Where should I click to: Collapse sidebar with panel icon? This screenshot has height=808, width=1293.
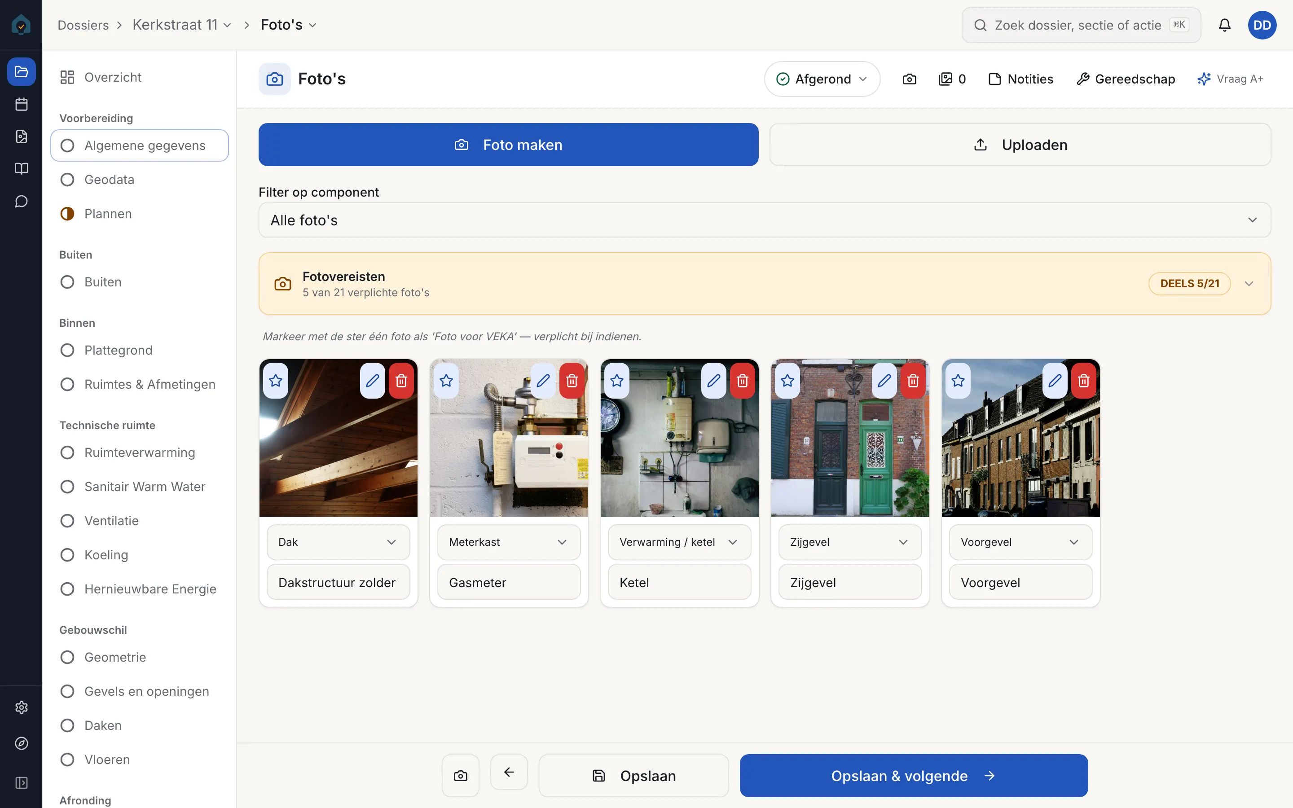tap(22, 783)
